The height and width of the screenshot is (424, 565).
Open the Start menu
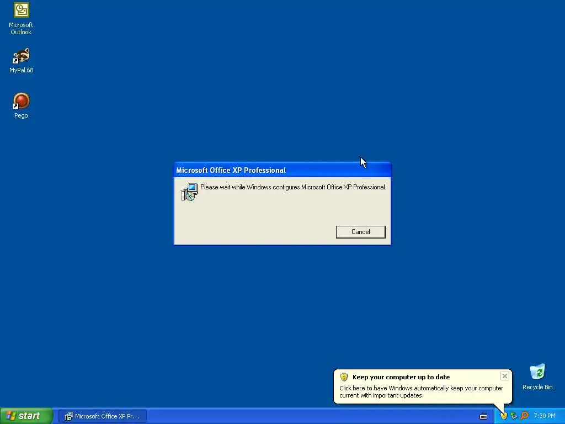pyautogui.click(x=26, y=416)
